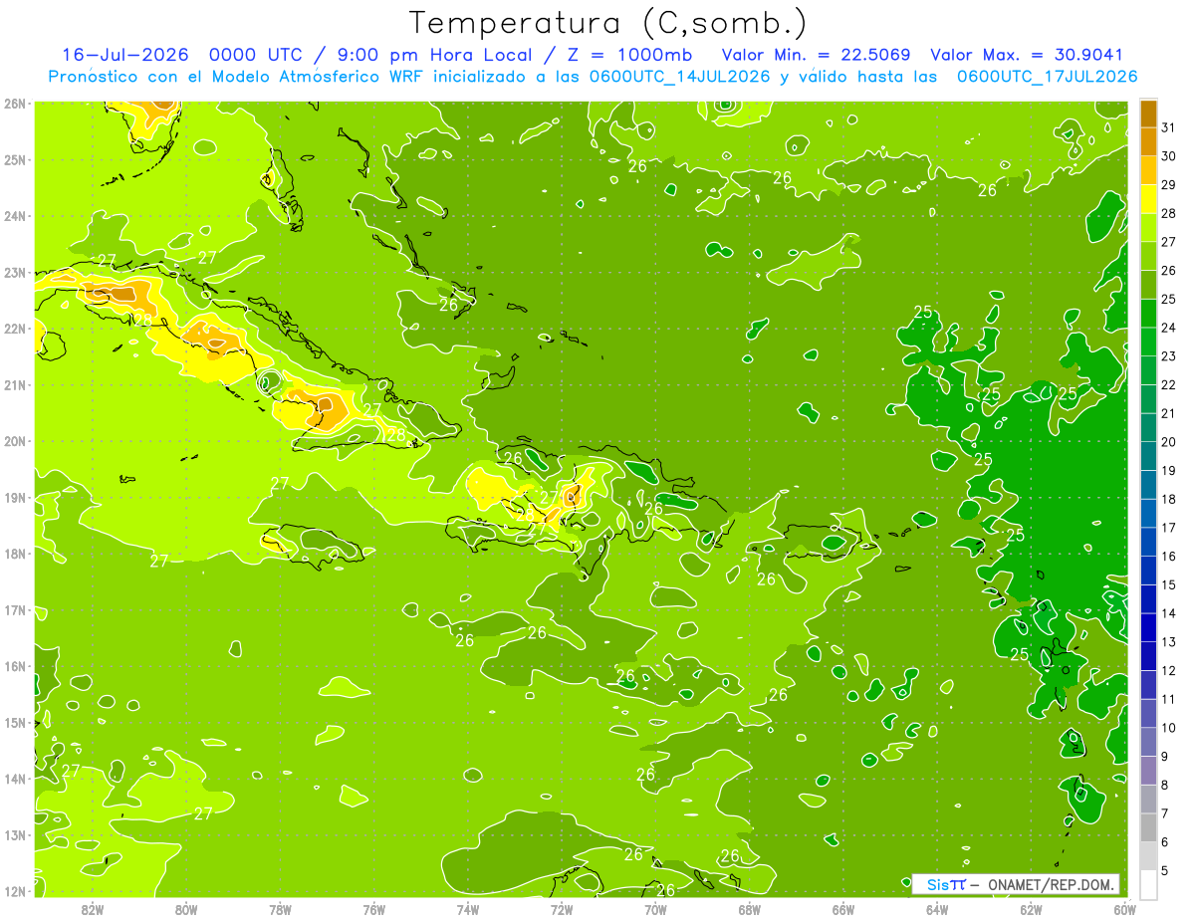Viewport: 1195px width, 923px height.
Task: Click the 25N latitude axis label
Action: (x=15, y=159)
